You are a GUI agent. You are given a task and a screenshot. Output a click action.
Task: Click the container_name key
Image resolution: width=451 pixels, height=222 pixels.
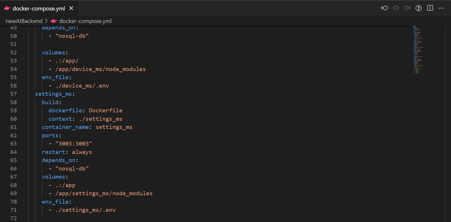point(65,127)
